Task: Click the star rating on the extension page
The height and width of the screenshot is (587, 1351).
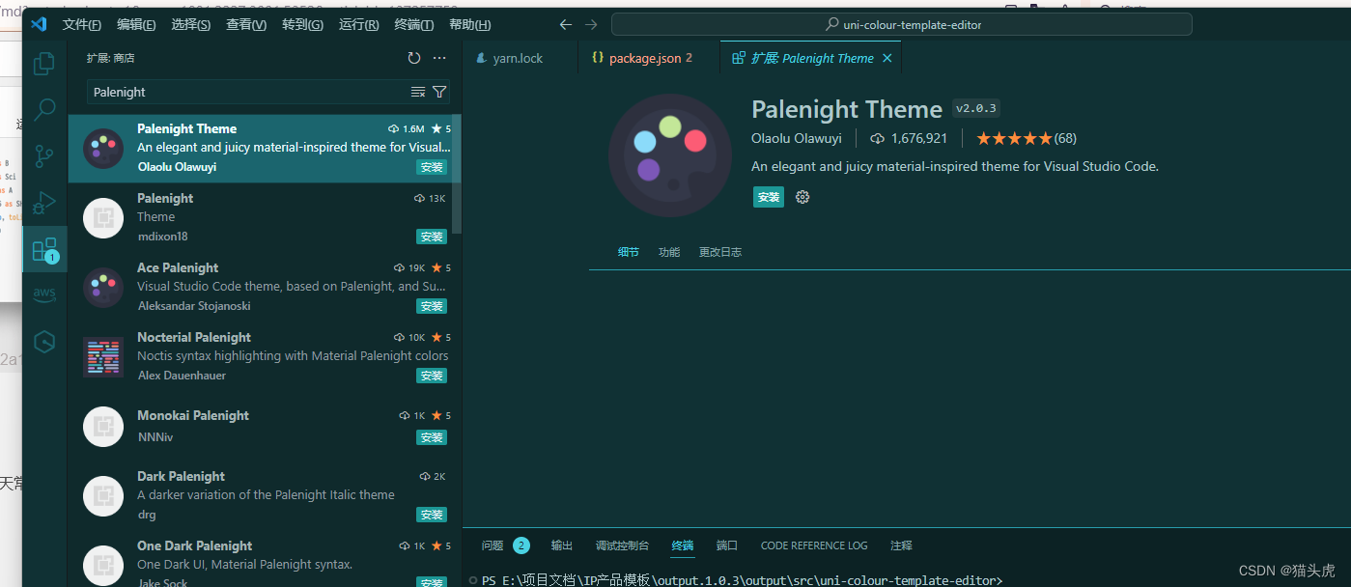Action: [x=1016, y=138]
